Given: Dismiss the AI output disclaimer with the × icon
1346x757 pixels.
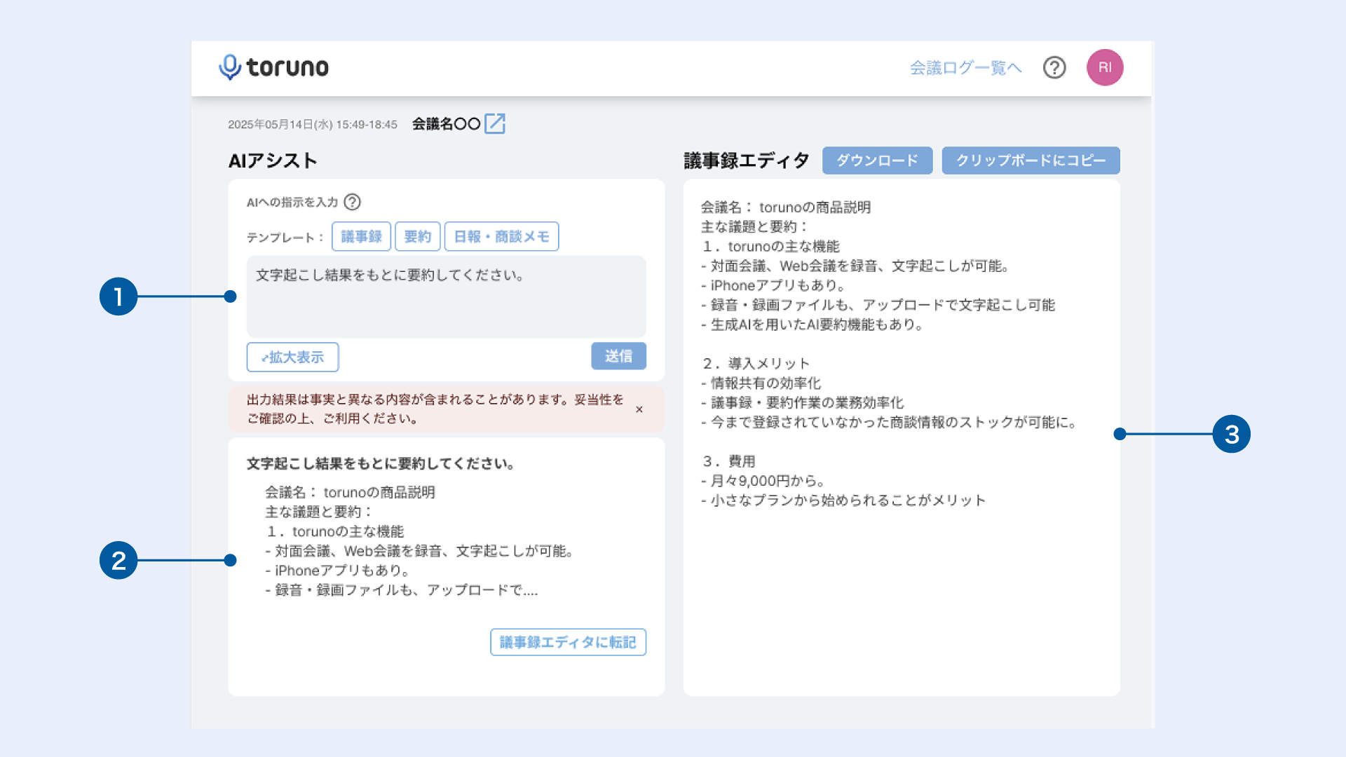Looking at the screenshot, I should 639,410.
